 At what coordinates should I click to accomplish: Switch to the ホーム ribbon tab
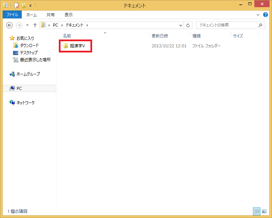[x=32, y=15]
